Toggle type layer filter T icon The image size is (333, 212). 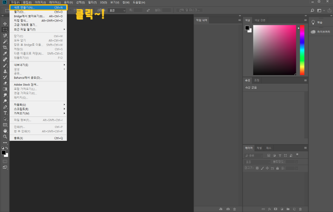coord(280,155)
